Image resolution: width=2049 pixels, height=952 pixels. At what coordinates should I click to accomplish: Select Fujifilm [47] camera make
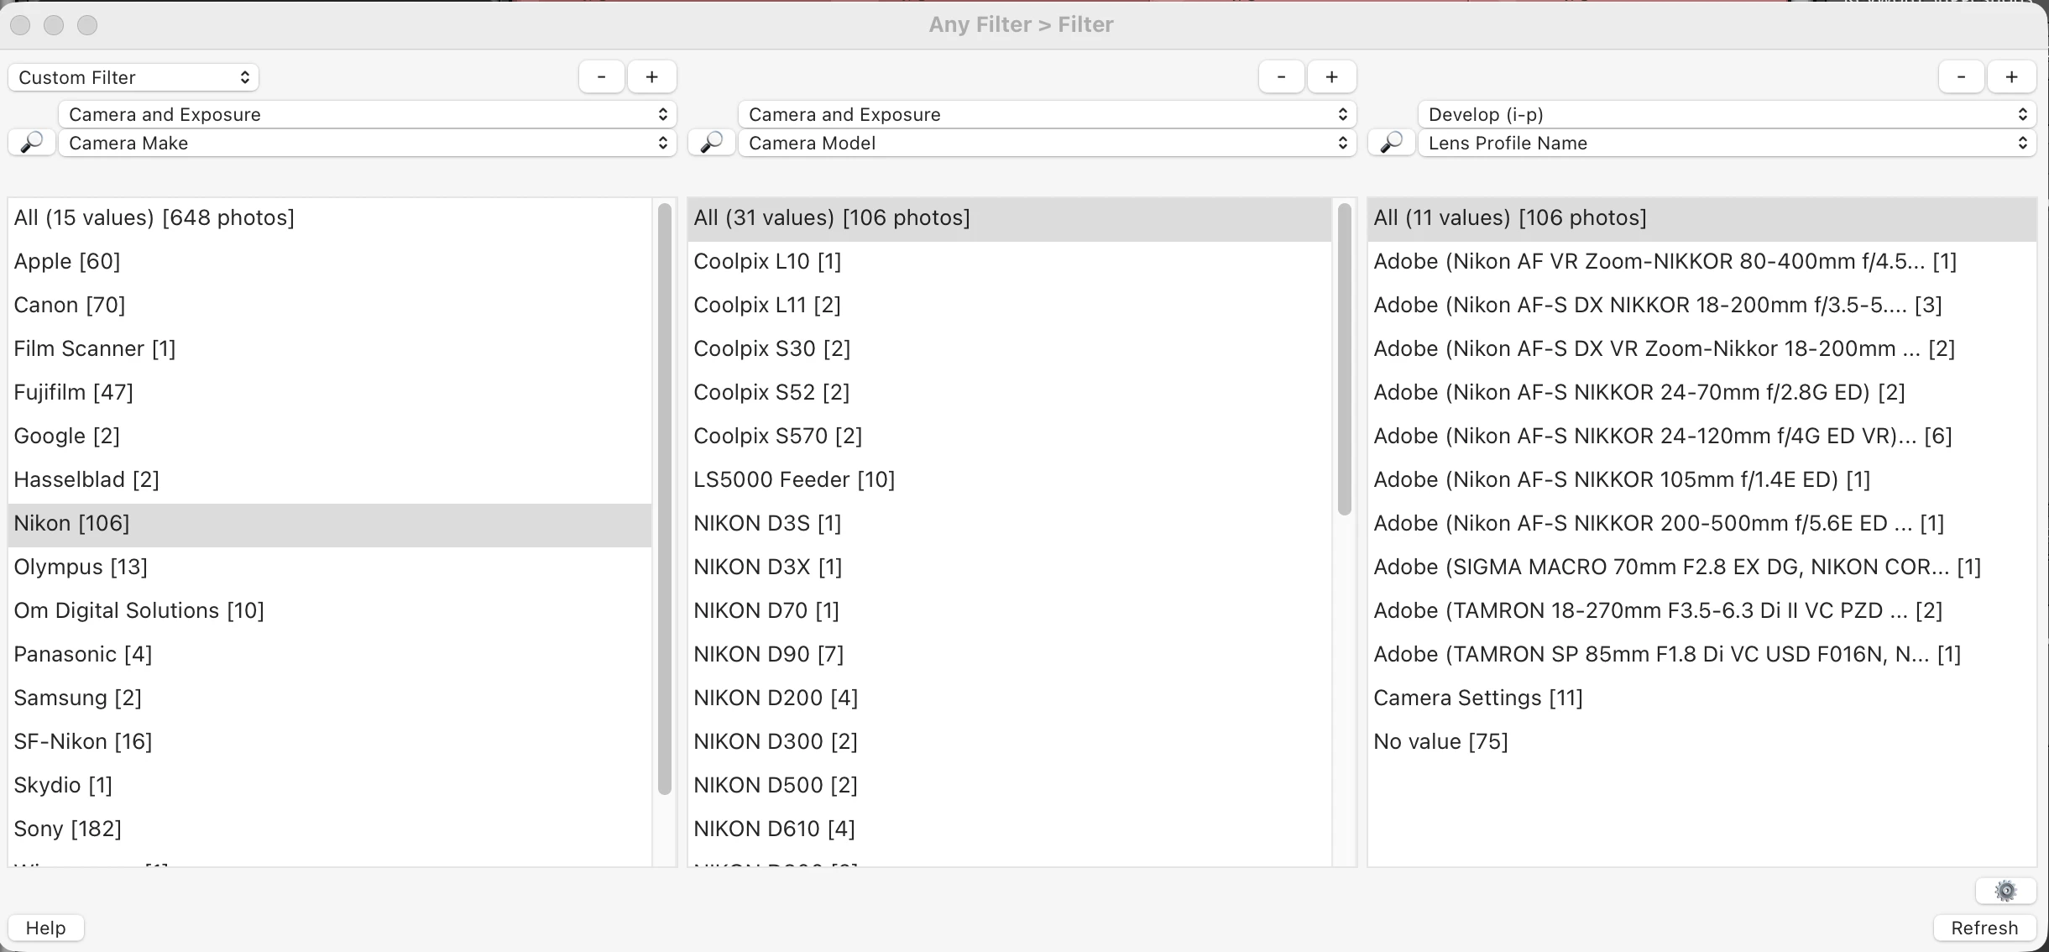coord(330,393)
